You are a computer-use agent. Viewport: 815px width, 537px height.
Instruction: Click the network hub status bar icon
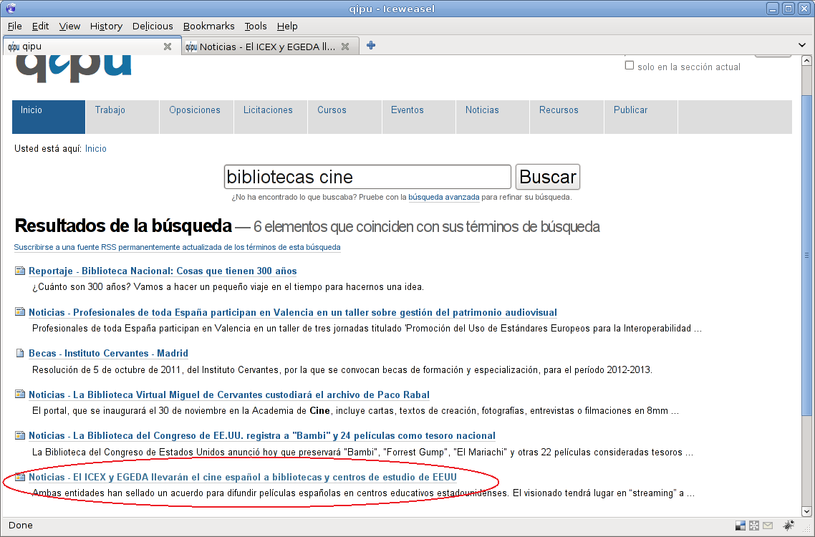click(x=754, y=526)
